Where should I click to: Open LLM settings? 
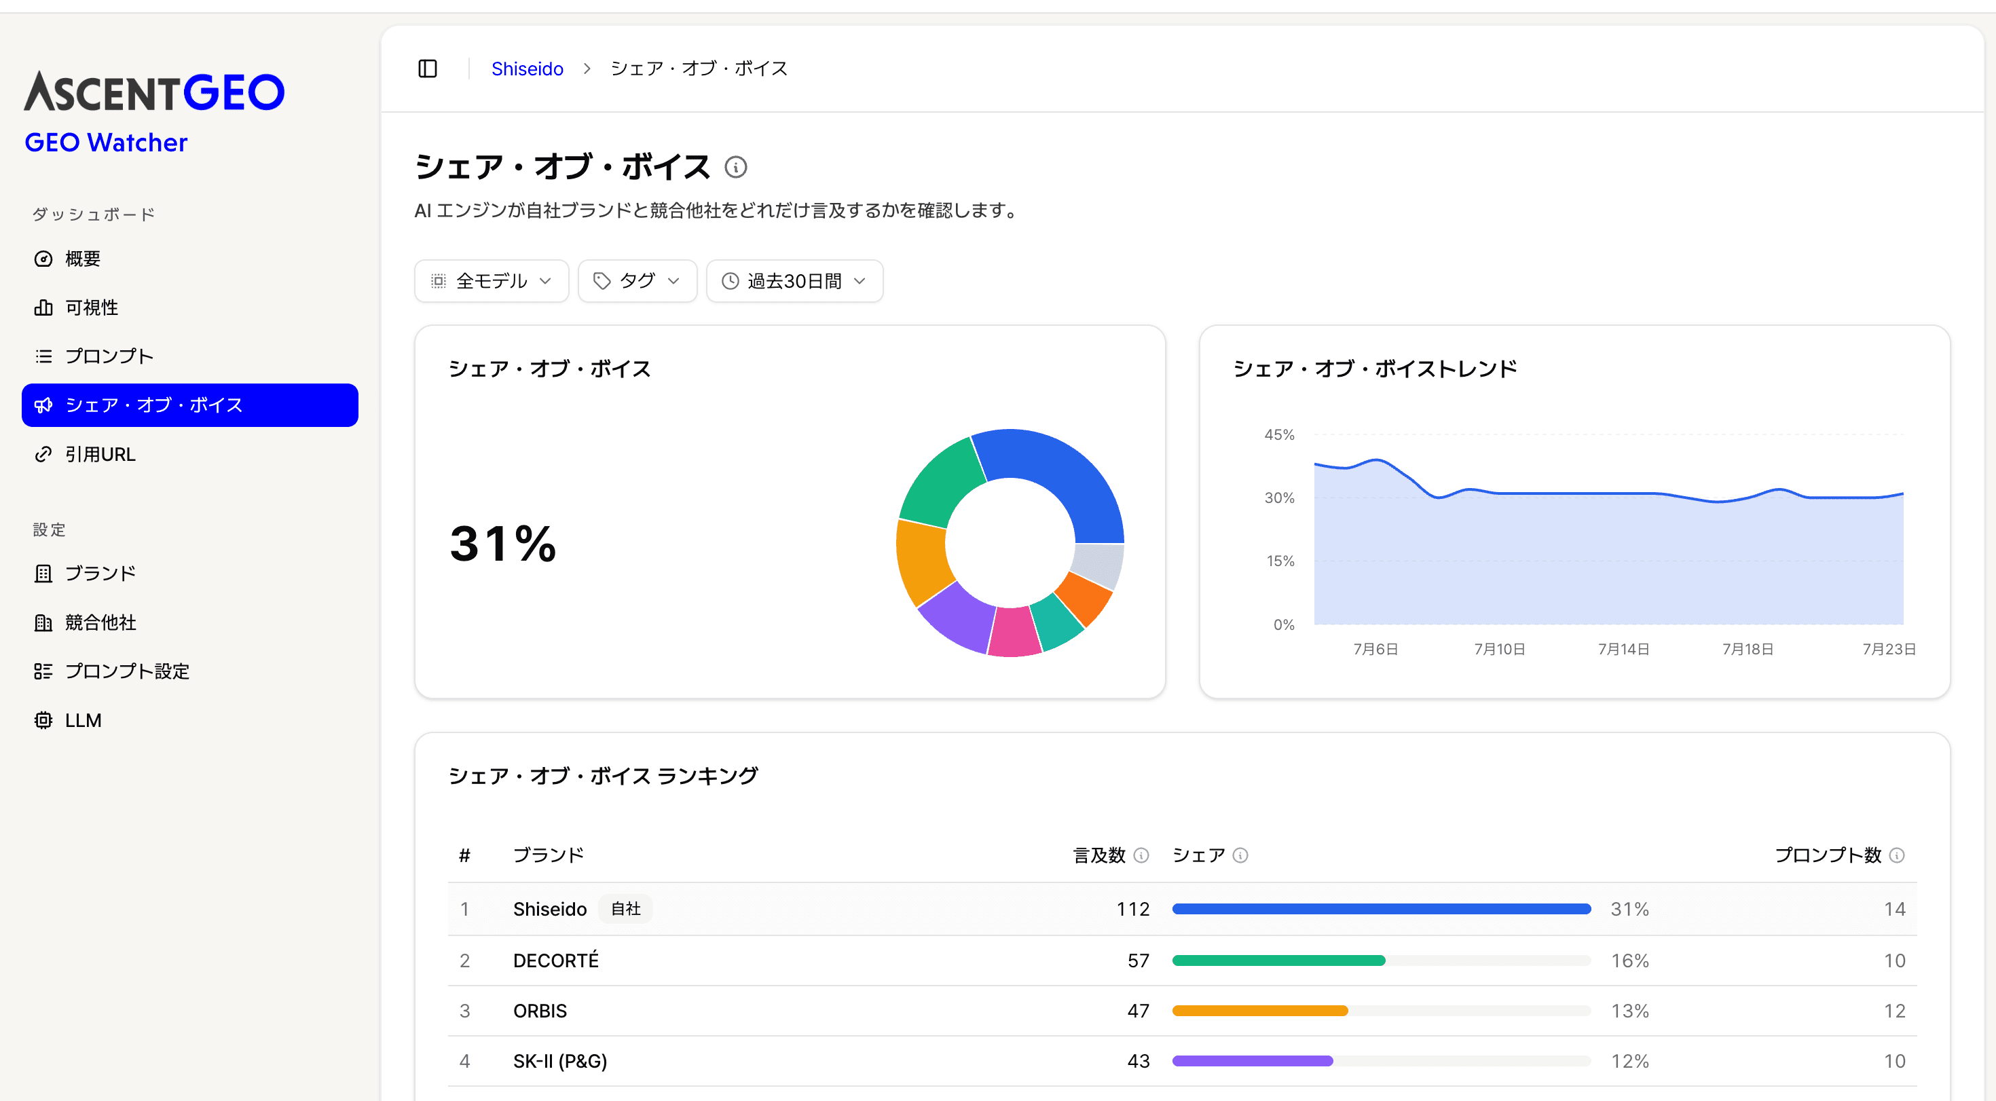(190, 721)
